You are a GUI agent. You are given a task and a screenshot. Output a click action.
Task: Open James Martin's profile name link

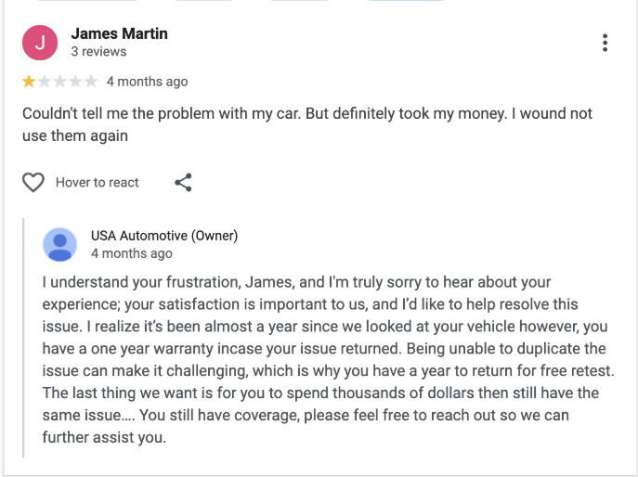coord(119,33)
